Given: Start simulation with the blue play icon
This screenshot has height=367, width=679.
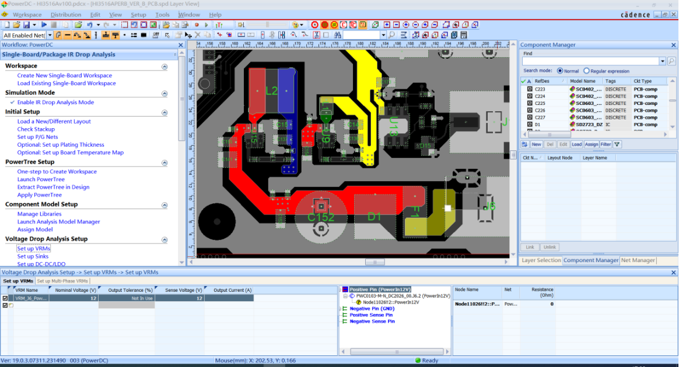Looking at the screenshot, I should coord(44,24).
